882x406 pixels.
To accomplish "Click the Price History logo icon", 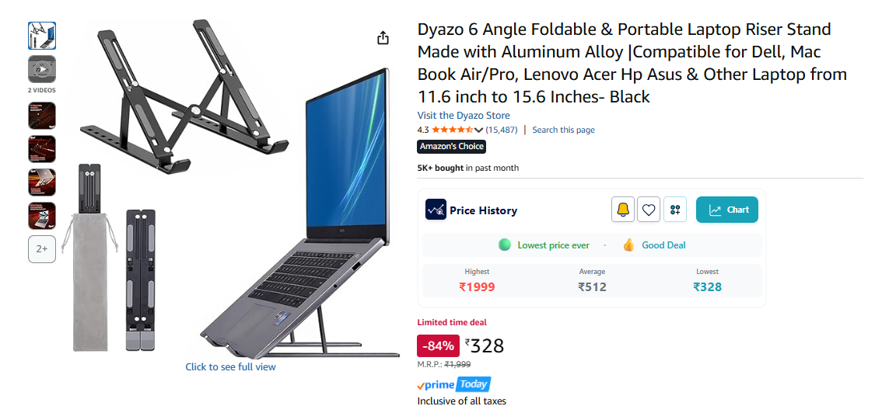I will (x=436, y=210).
